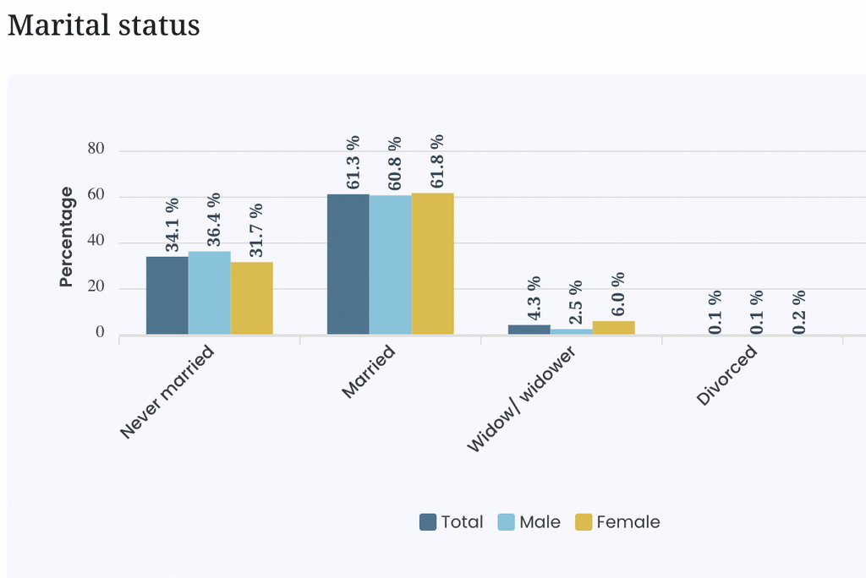
Task: Toggle the Total series legend label
Action: point(462,521)
